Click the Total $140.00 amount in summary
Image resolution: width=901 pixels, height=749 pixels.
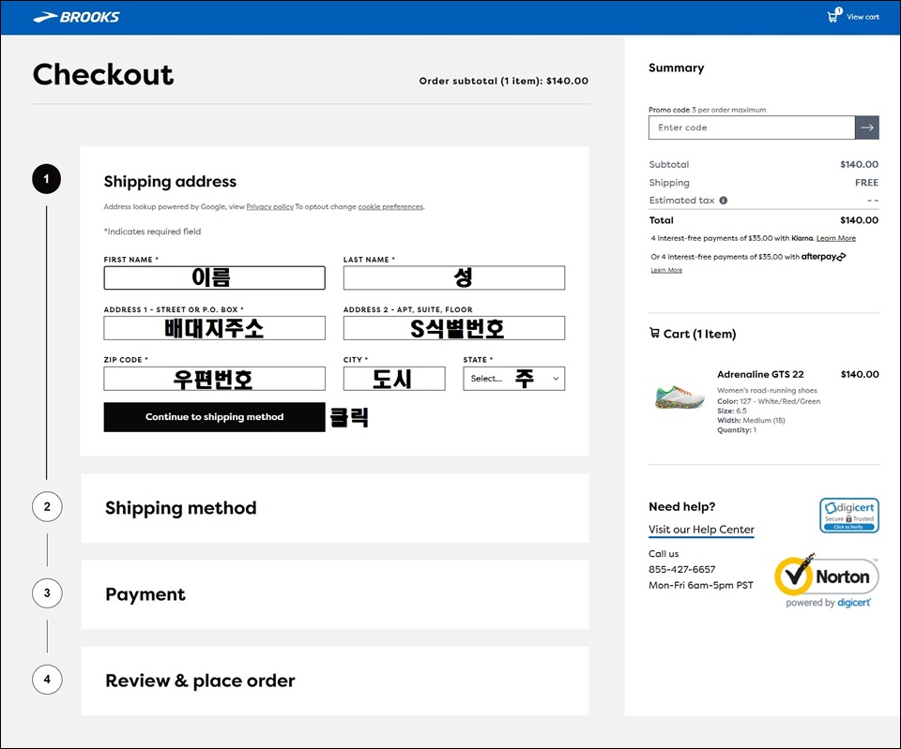[x=859, y=219]
